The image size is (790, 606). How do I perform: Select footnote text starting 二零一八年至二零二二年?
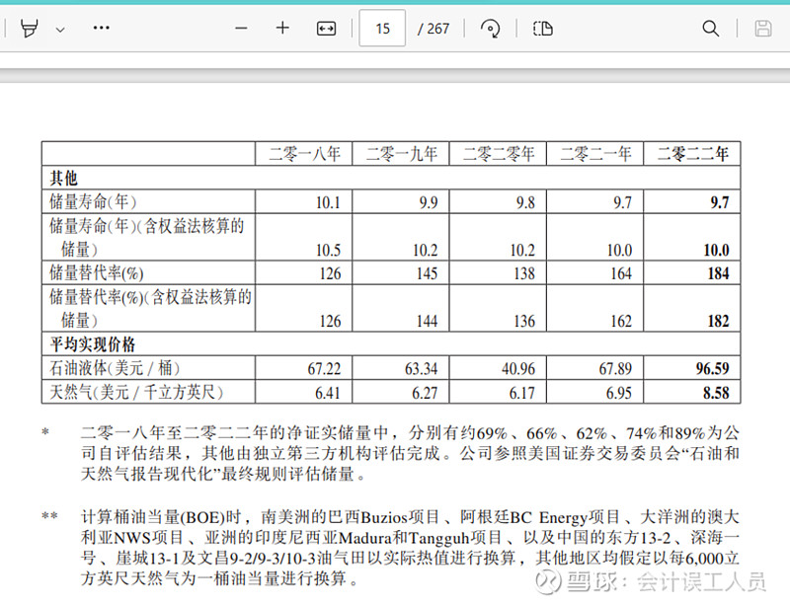point(410,453)
